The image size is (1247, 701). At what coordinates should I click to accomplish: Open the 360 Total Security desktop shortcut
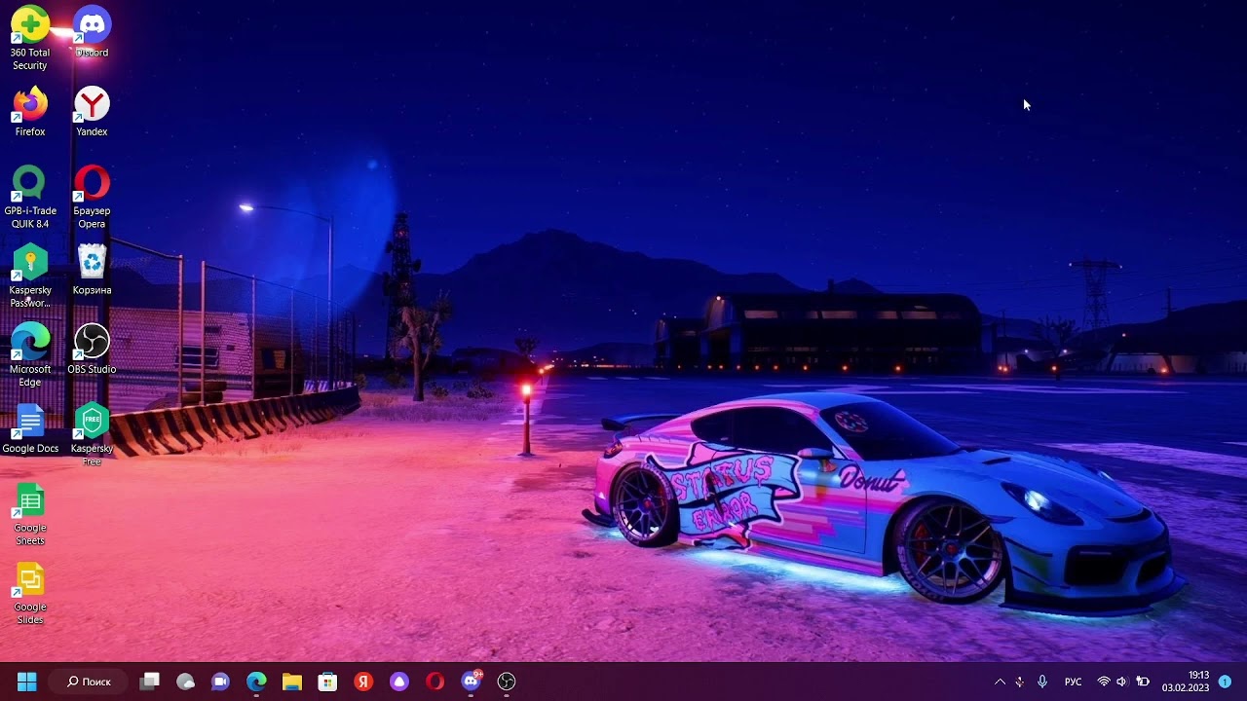(x=30, y=39)
